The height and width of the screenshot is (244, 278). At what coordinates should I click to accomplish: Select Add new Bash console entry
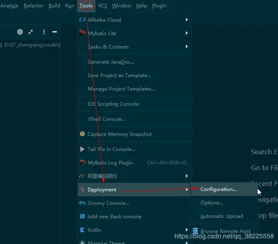pyautogui.click(x=134, y=217)
